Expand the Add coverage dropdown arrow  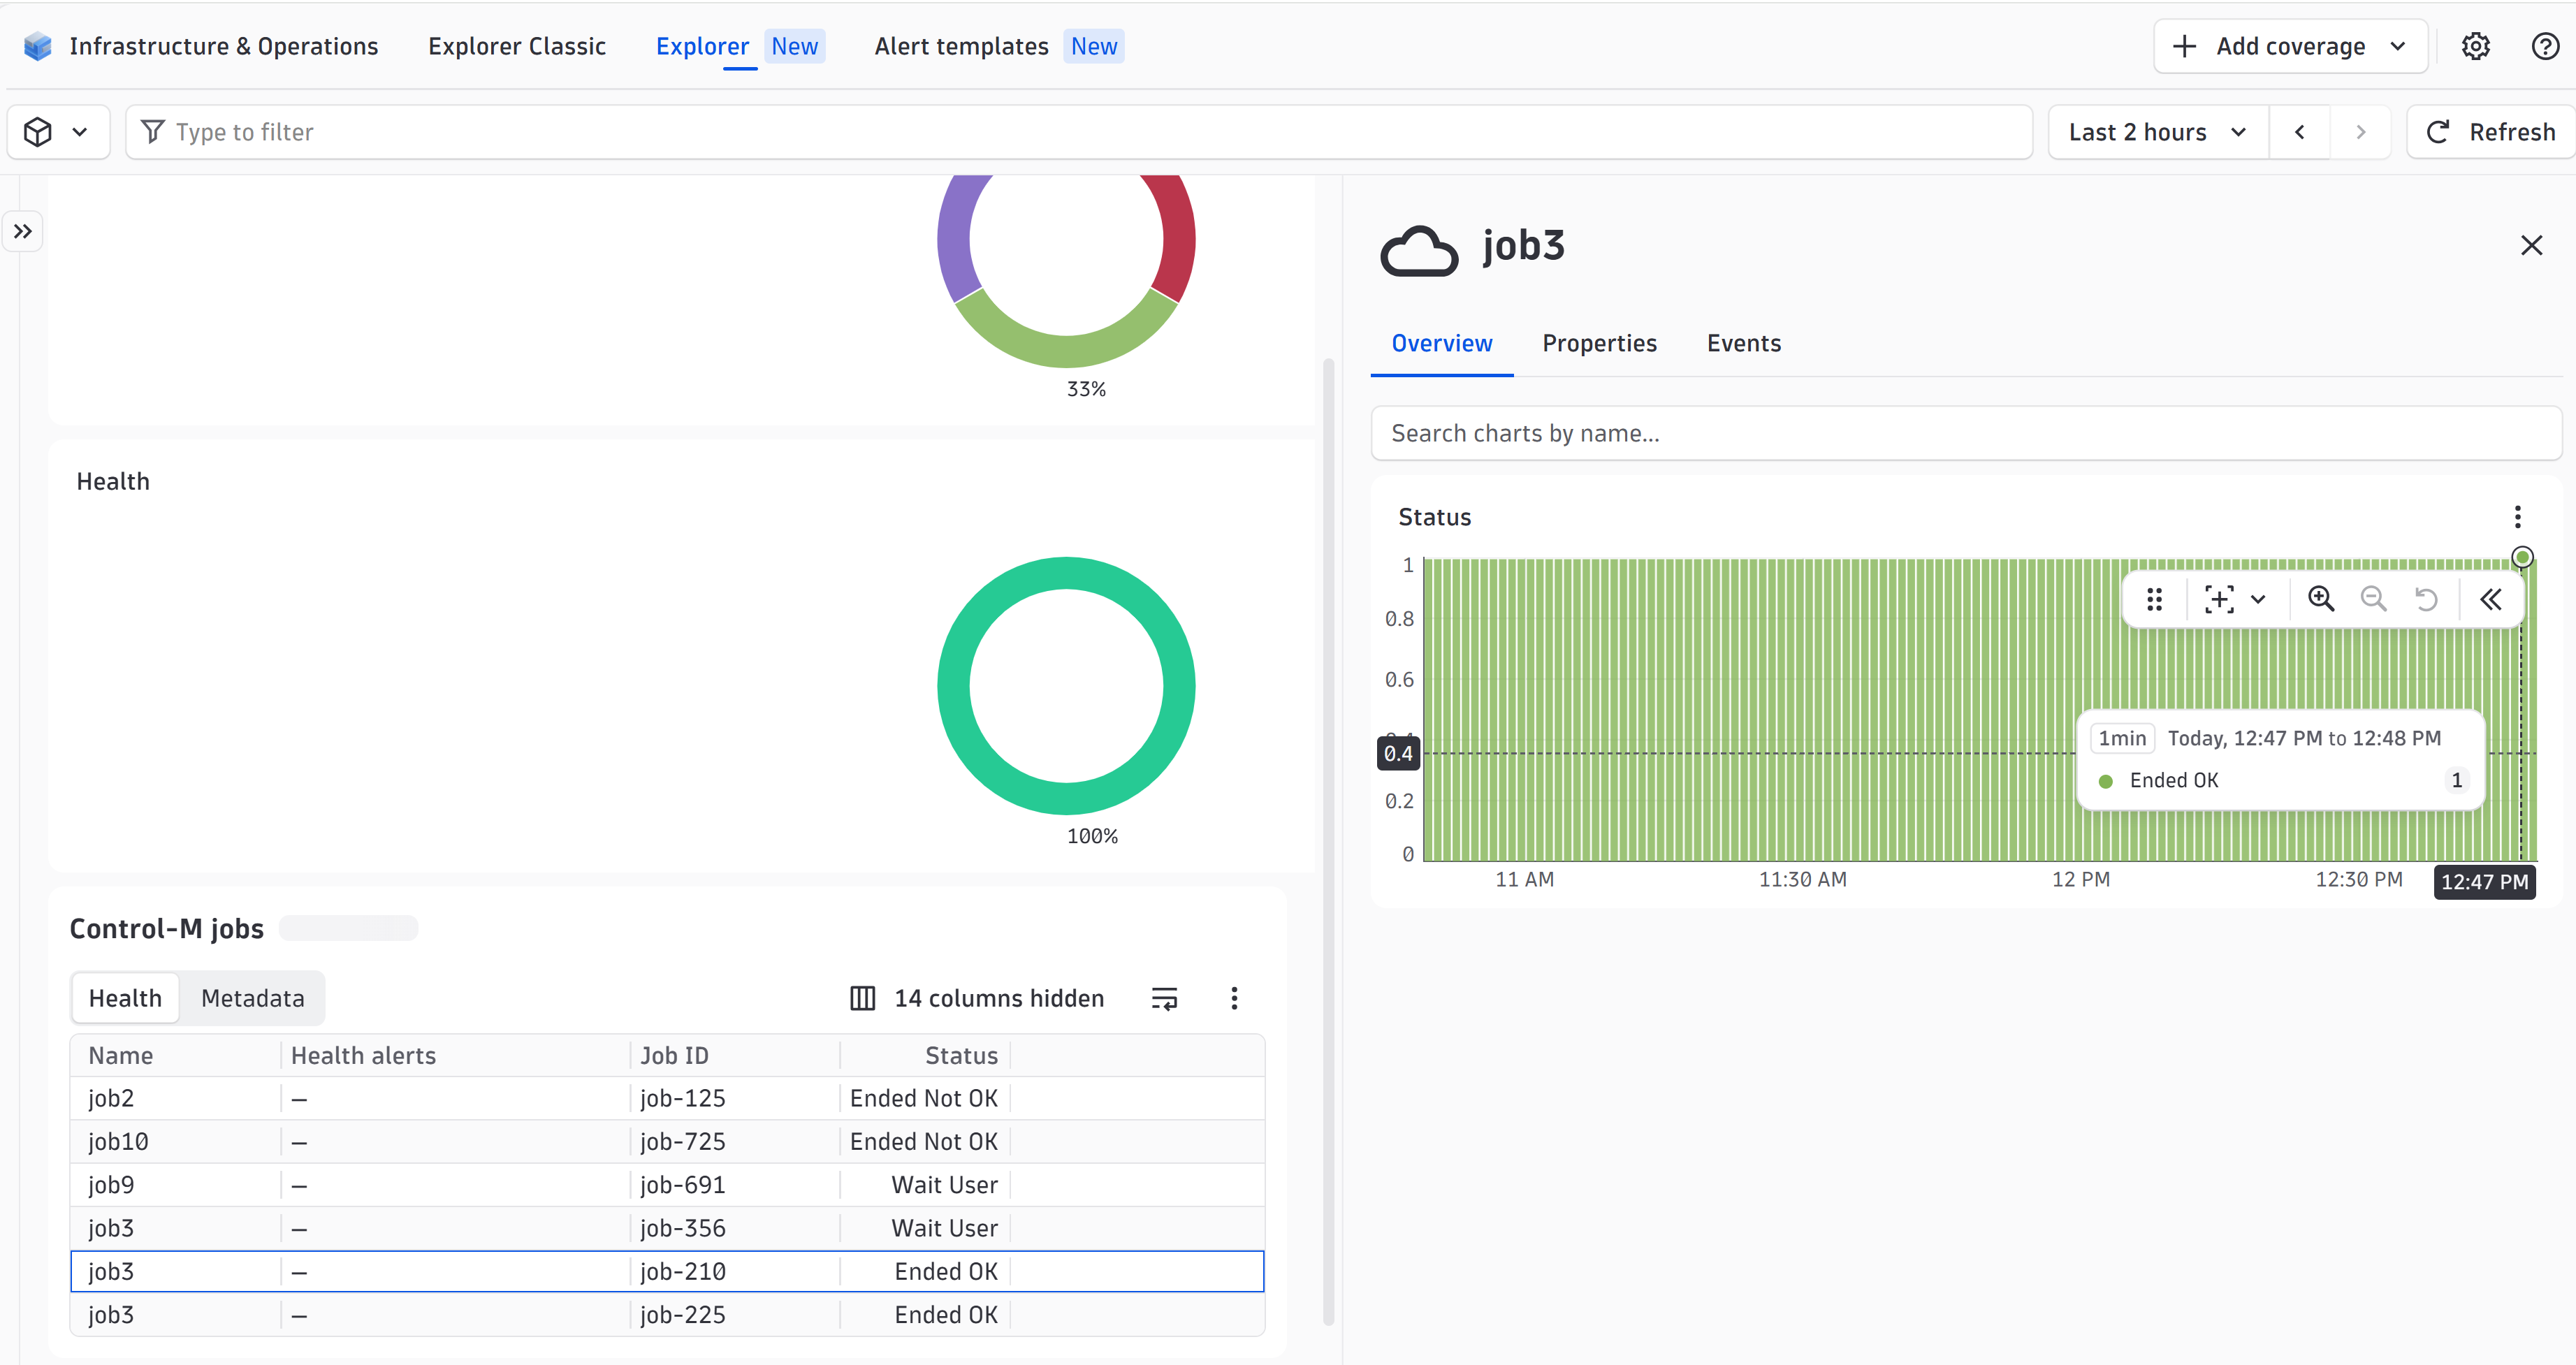point(2398,46)
